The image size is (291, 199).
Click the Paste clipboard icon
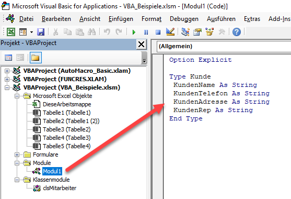click(x=80, y=32)
